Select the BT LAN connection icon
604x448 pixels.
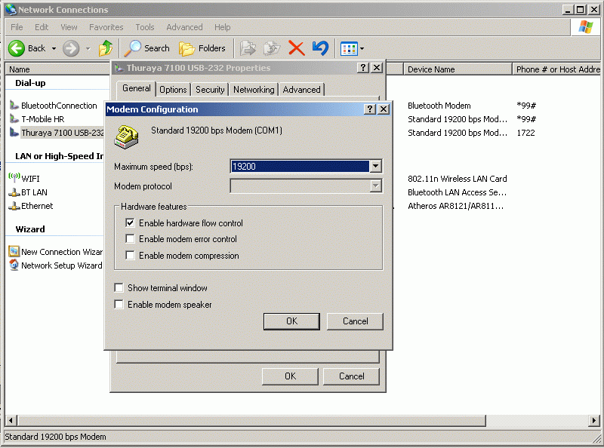pyautogui.click(x=14, y=192)
